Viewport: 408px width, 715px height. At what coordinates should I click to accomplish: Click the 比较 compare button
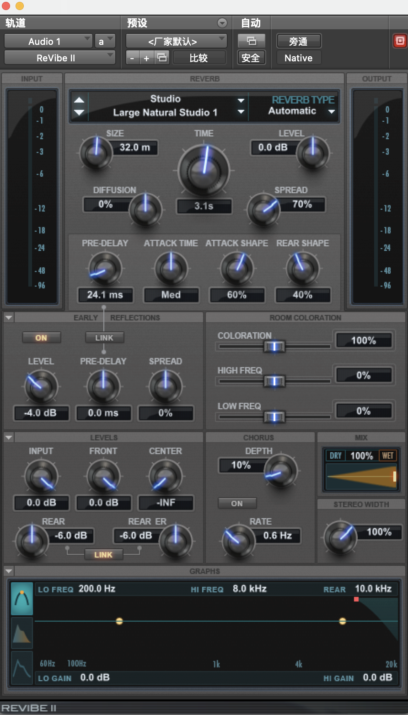(x=199, y=58)
